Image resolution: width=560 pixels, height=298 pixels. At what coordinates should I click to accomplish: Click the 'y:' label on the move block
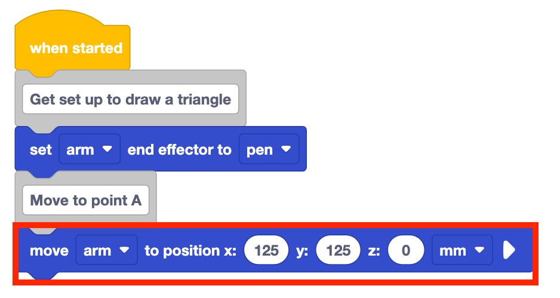click(x=303, y=251)
